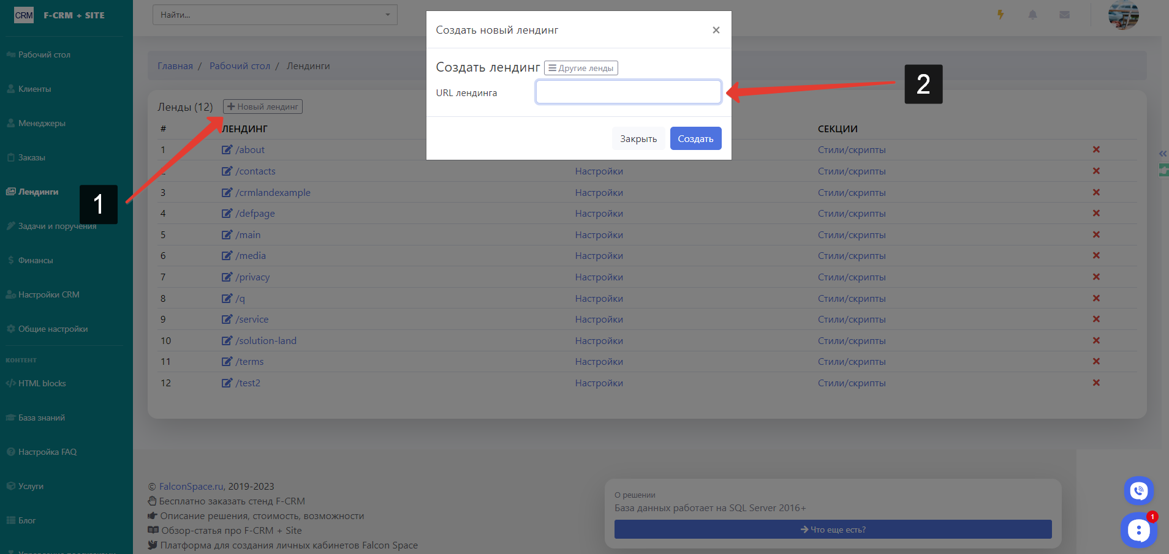This screenshot has height=554, width=1169.
Task: Click the phone callback widget icon
Action: [x=1138, y=490]
